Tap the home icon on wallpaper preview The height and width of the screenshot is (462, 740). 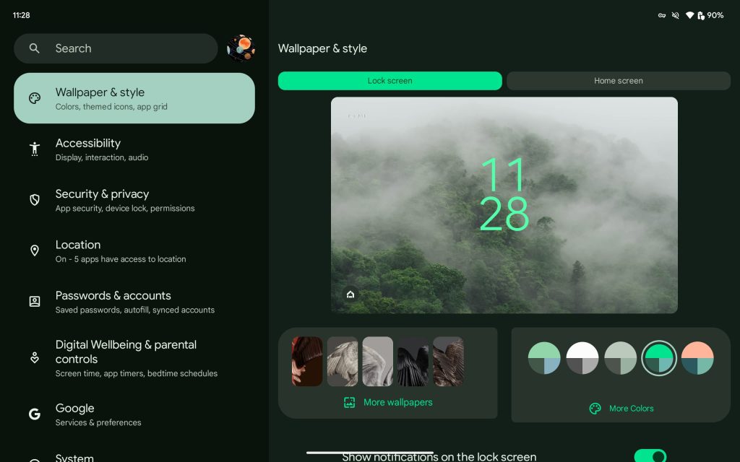350,295
